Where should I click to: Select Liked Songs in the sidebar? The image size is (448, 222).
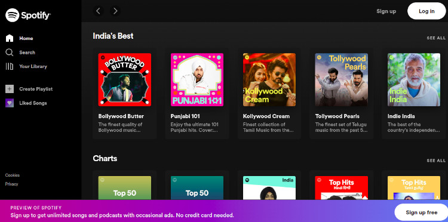33,103
